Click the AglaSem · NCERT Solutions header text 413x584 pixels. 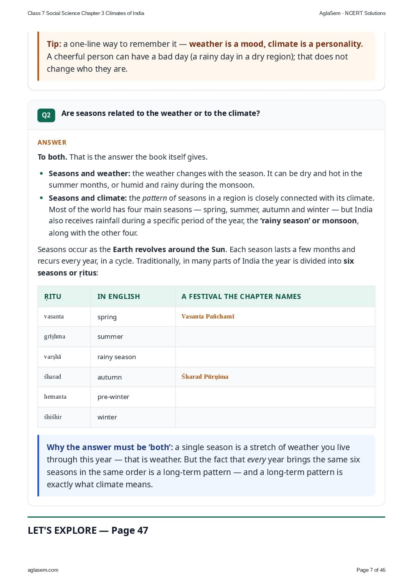pos(352,13)
